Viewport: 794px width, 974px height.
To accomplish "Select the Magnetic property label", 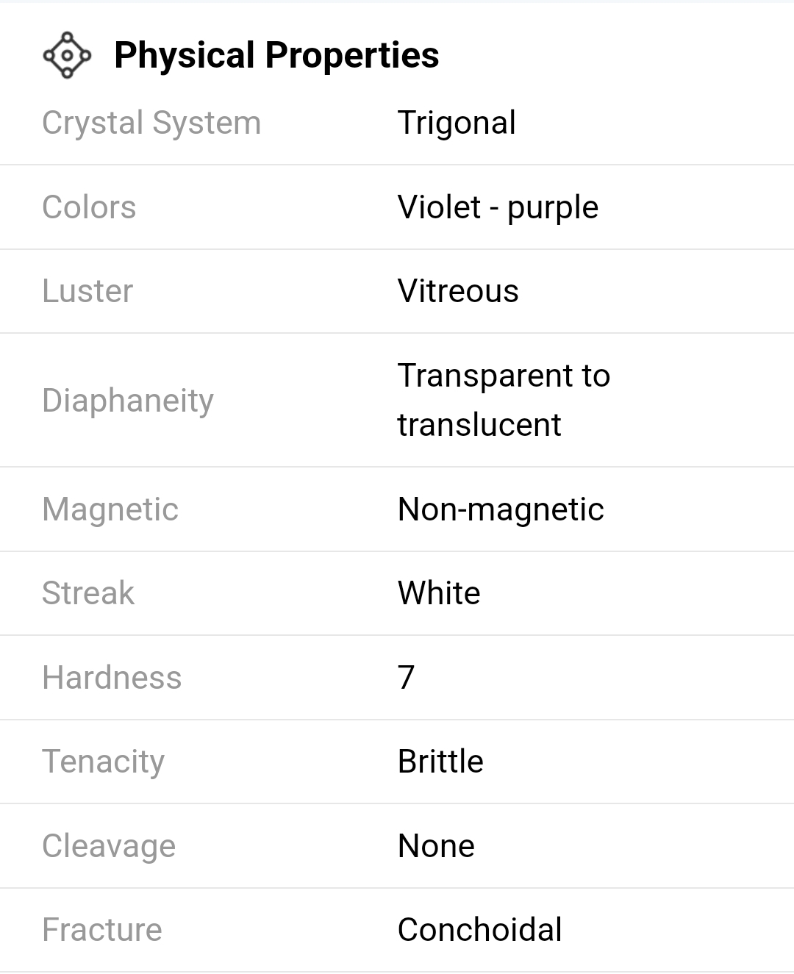I will click(x=110, y=509).
